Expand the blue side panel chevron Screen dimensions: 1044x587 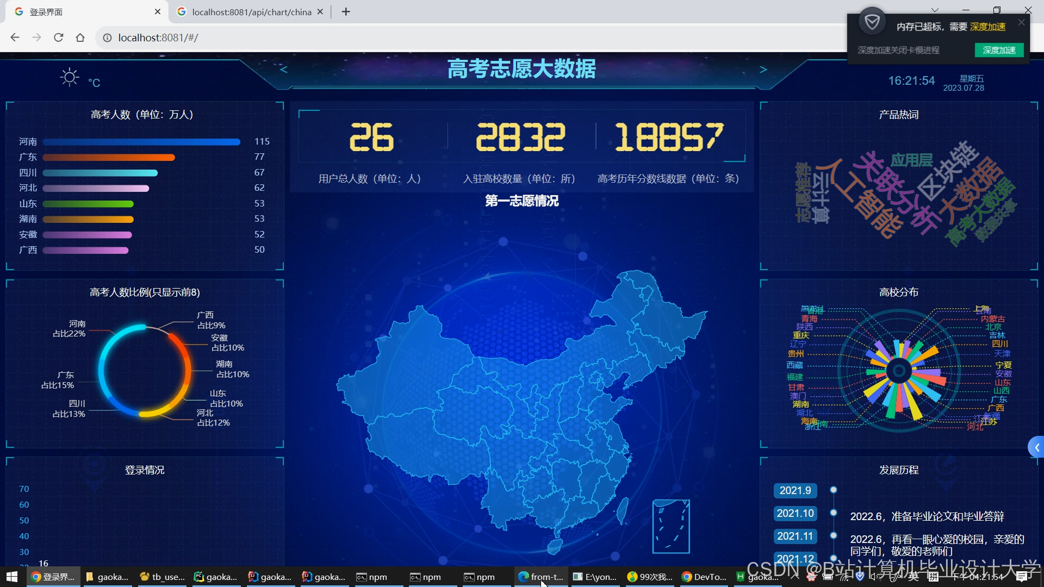pos(1036,447)
